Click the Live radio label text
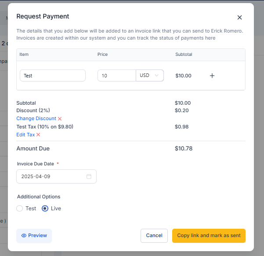 point(56,208)
